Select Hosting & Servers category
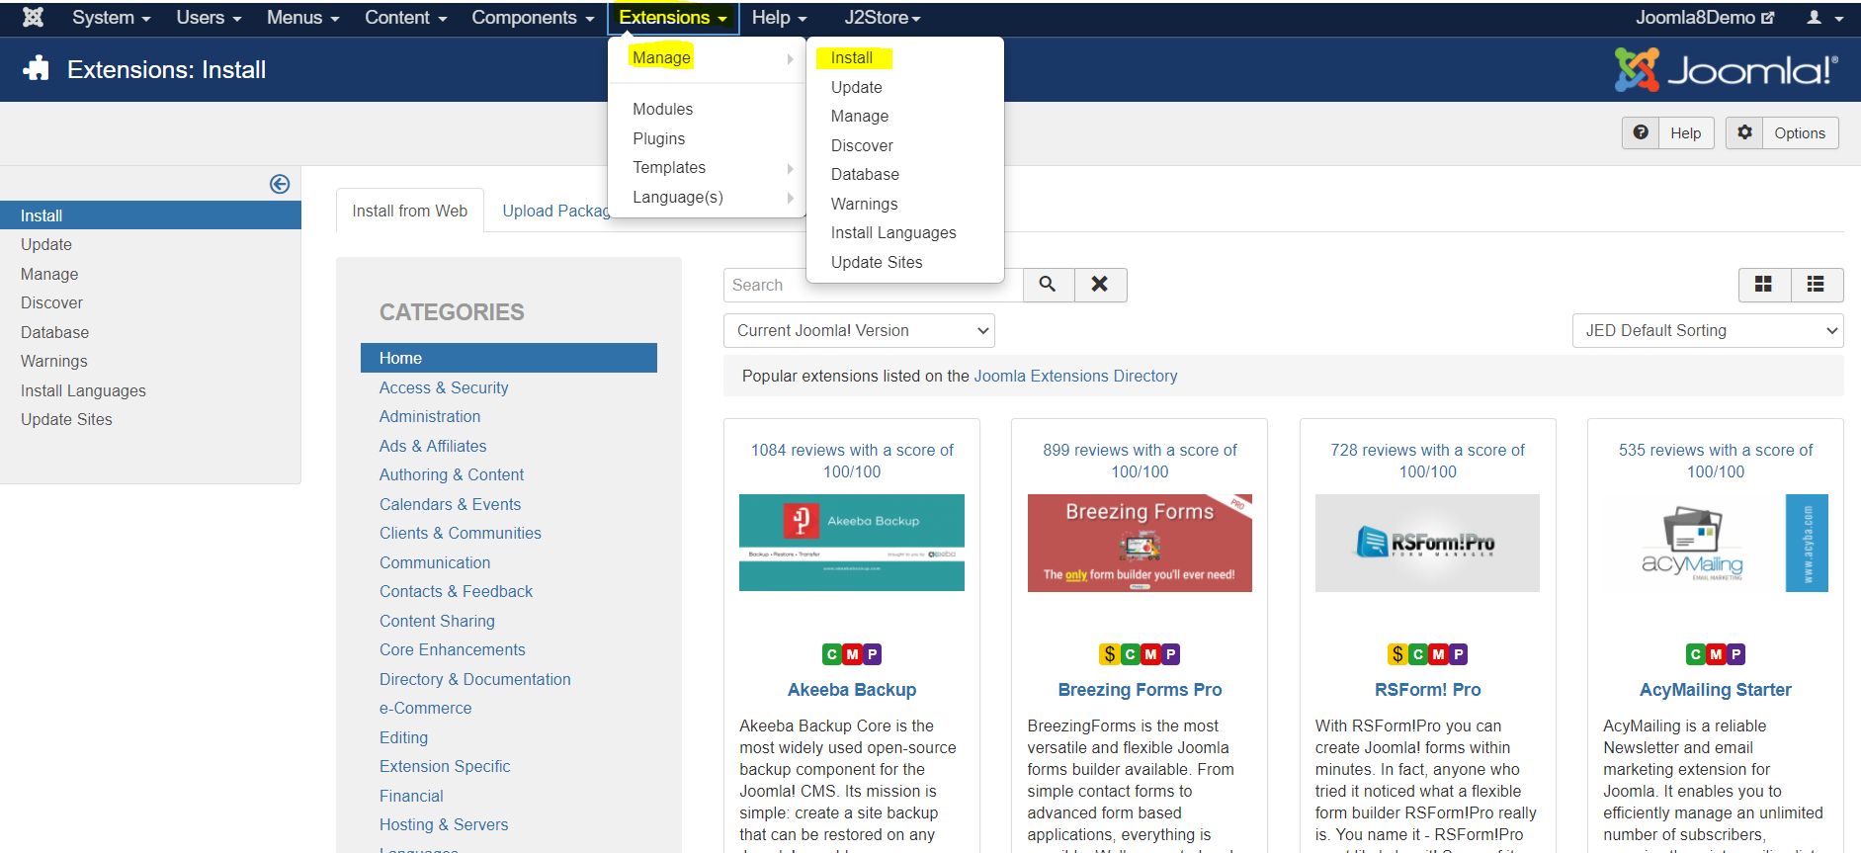1861x853 pixels. coord(444,824)
